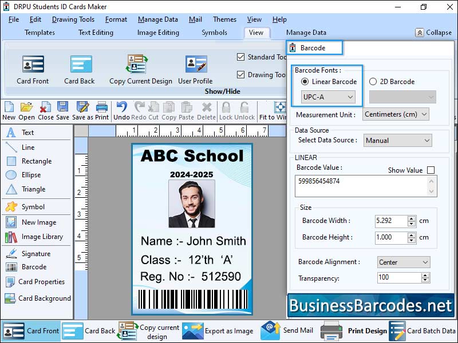The width and height of the screenshot is (458, 343).
Task: Open the Themes menu
Action: click(x=224, y=19)
